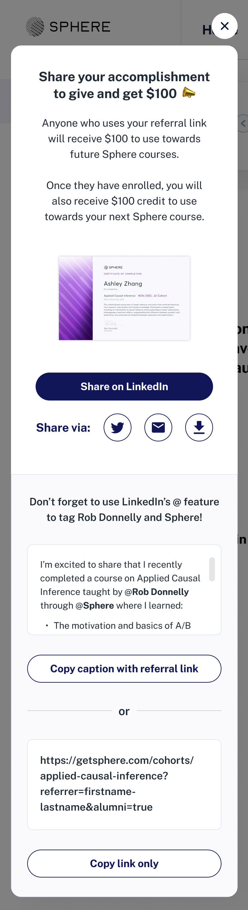
Task: Click the referral URL text field
Action: coord(124,784)
